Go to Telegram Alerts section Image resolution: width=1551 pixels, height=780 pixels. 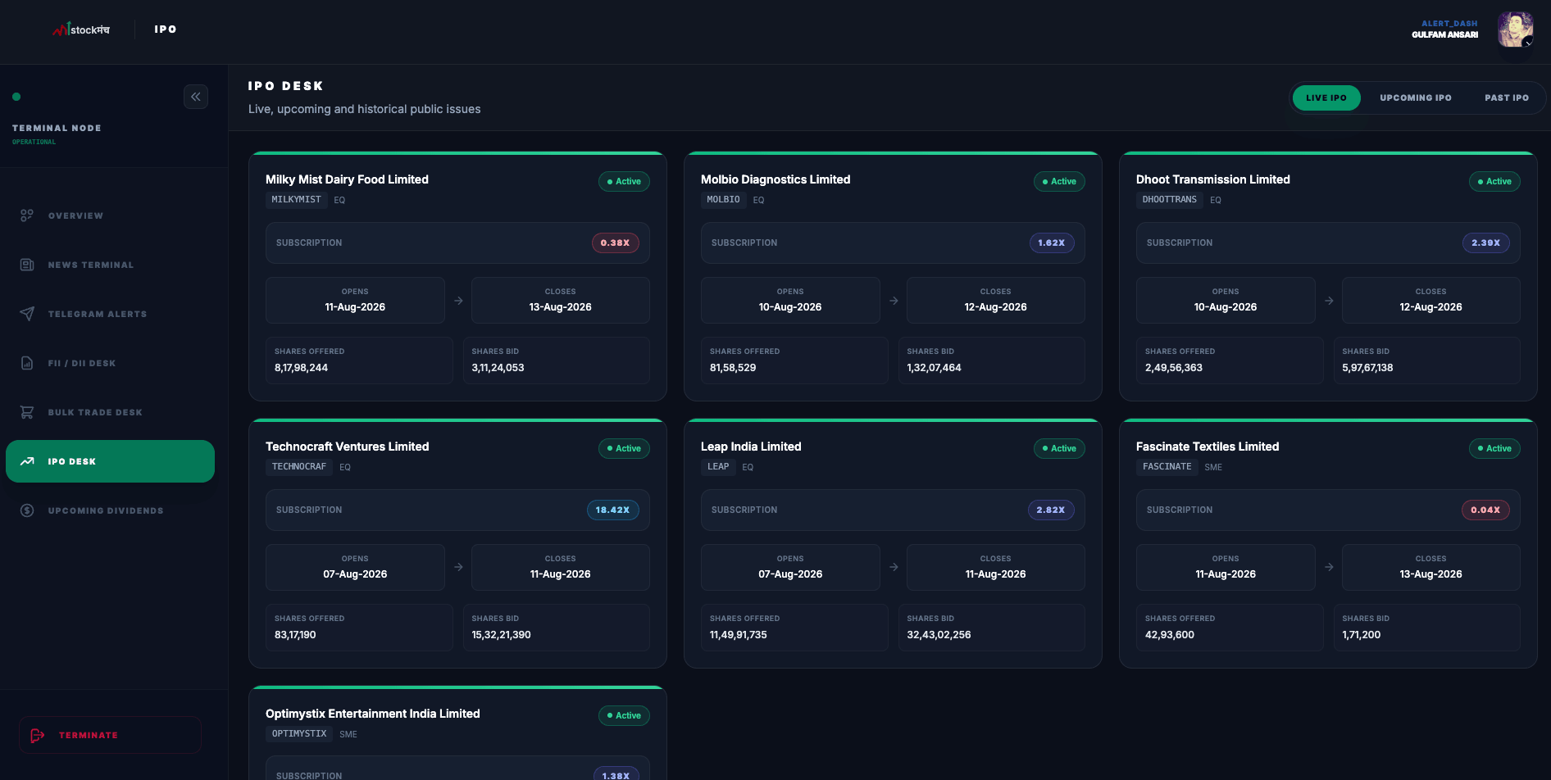coord(110,314)
